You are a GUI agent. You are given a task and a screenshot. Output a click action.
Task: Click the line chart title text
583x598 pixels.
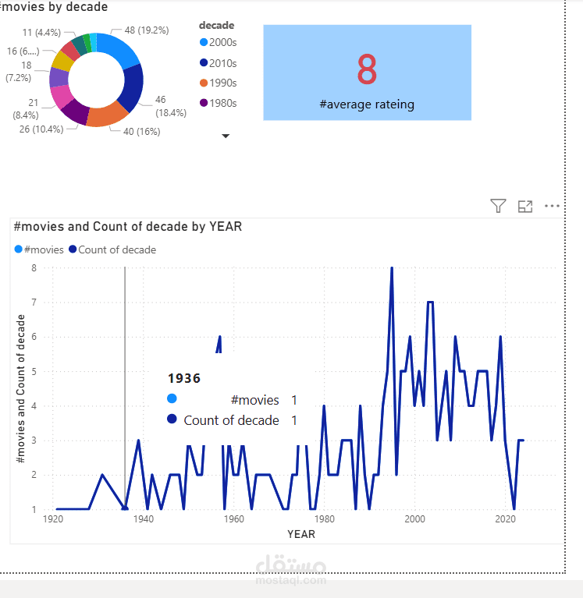(x=128, y=227)
